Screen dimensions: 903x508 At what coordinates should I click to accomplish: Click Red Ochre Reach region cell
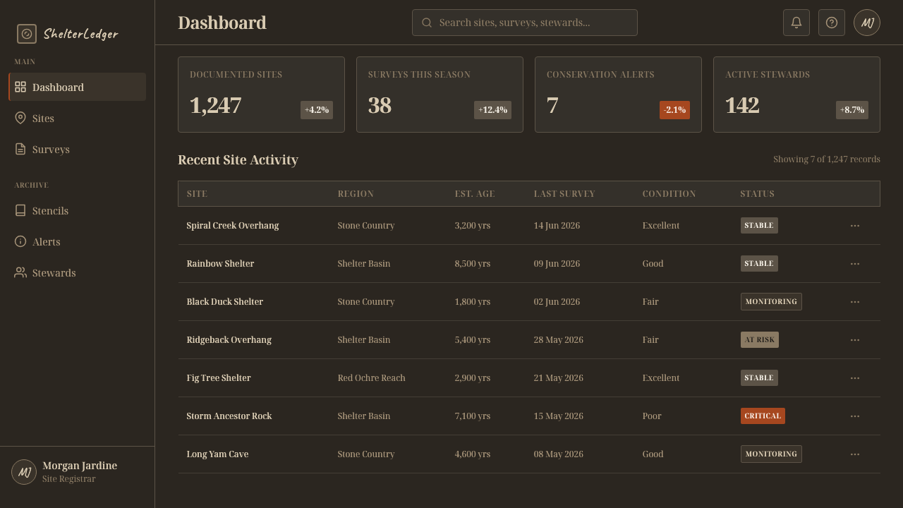click(371, 378)
